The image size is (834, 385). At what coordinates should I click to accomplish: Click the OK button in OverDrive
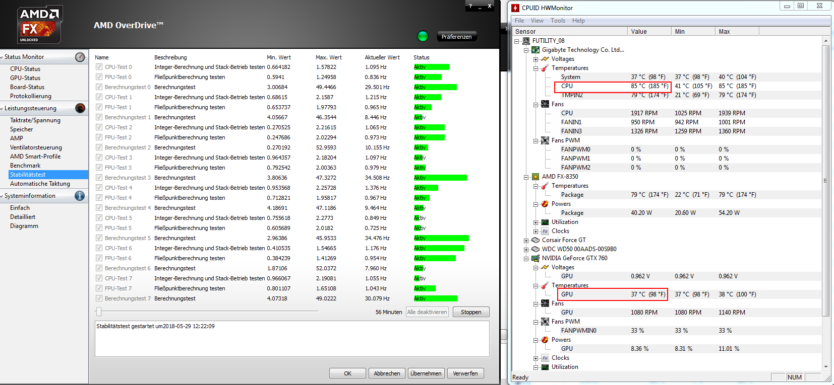coord(347,373)
